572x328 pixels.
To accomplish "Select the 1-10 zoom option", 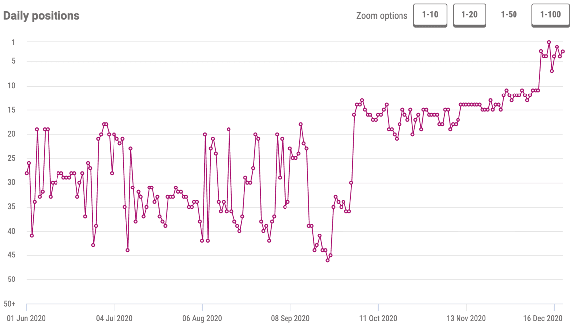I will pos(430,15).
